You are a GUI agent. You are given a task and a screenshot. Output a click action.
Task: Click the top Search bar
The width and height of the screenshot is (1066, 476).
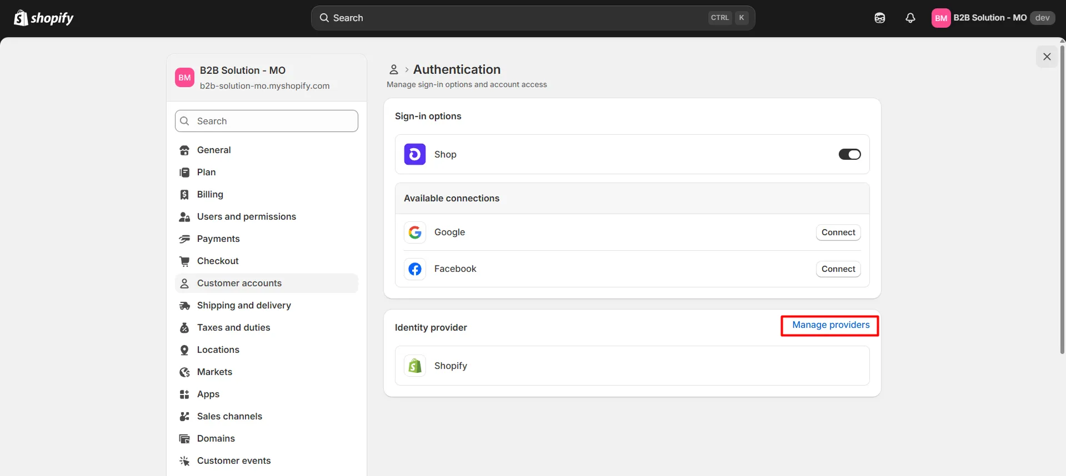point(533,18)
